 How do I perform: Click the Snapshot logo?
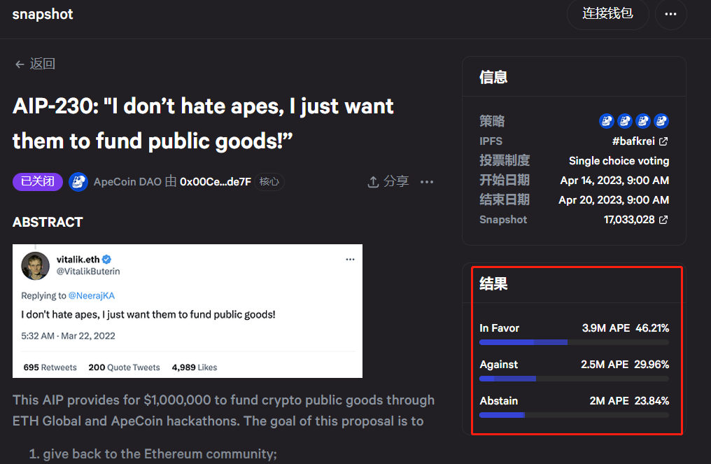[42, 14]
